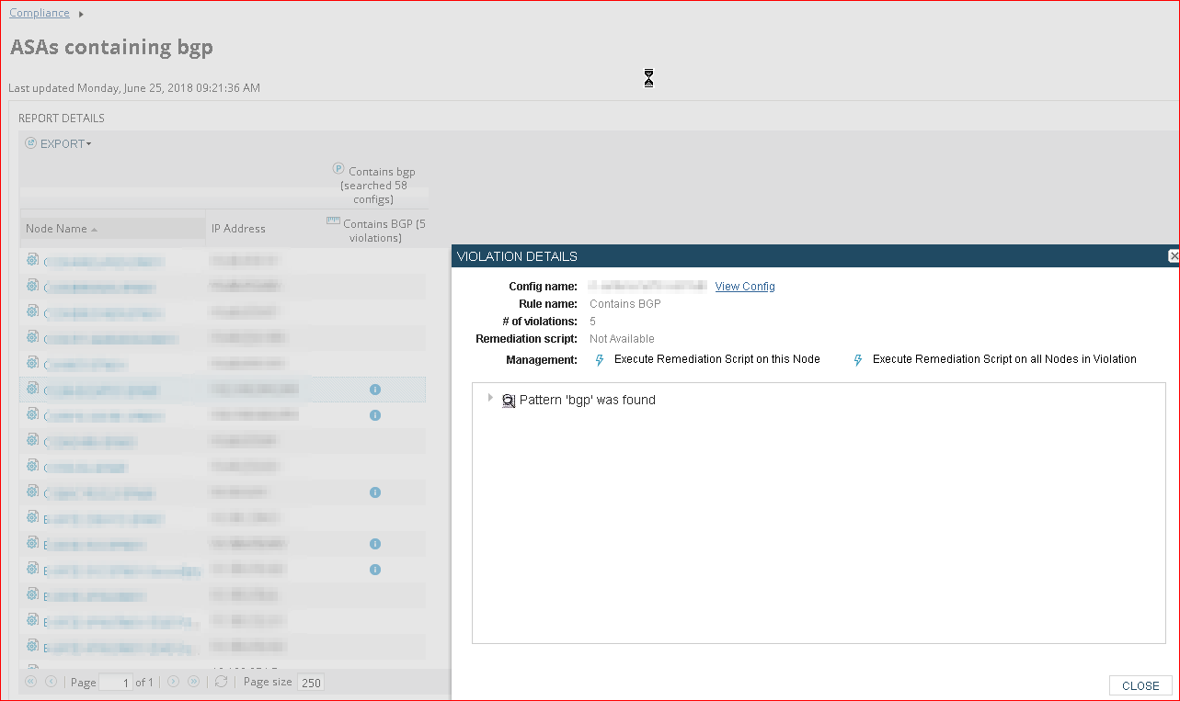
Task: Go to the previous page of results
Action: point(52,682)
